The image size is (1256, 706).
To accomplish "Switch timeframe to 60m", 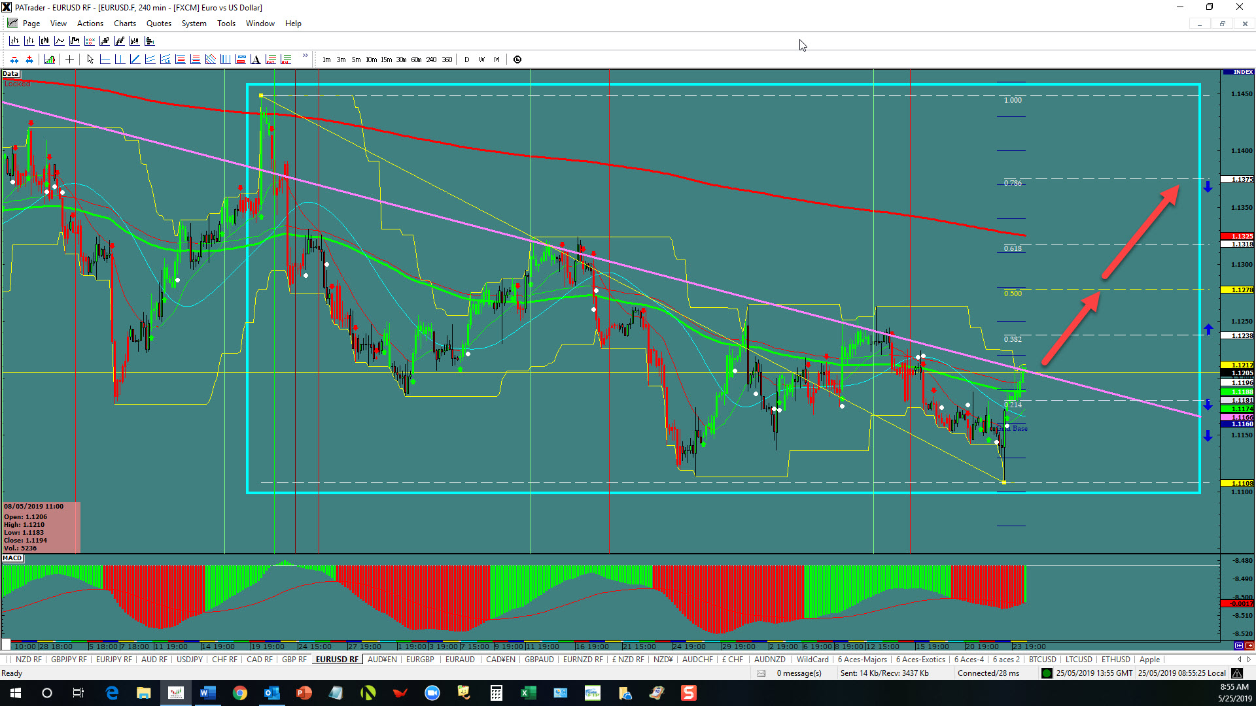I will (416, 59).
